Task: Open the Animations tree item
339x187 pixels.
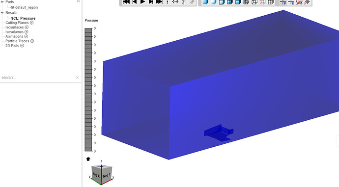Action: (14, 36)
